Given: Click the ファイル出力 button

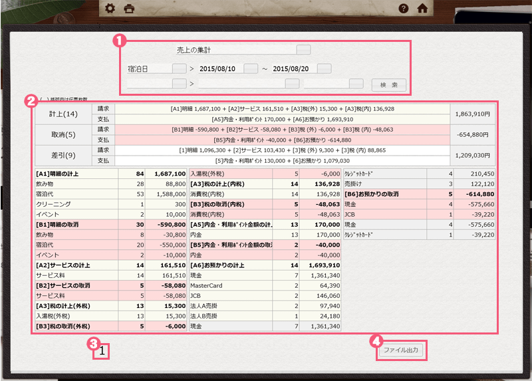Looking at the screenshot, I should point(401,350).
